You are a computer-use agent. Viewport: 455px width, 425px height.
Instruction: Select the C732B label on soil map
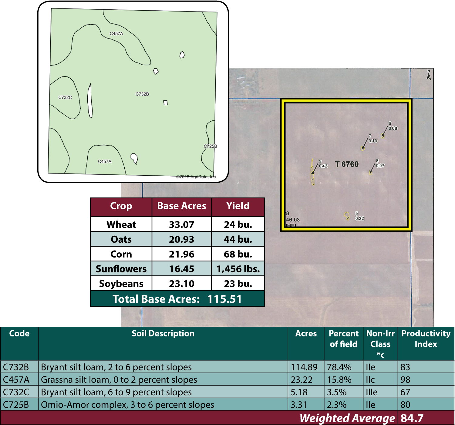(x=142, y=94)
